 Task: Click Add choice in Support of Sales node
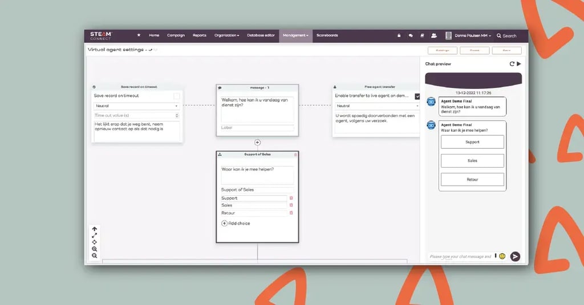tap(236, 223)
